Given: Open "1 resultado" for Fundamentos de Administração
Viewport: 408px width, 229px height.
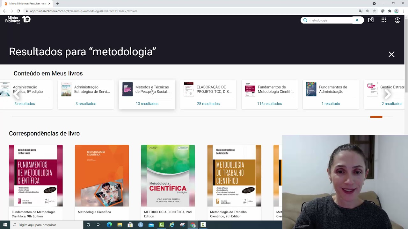Looking at the screenshot, I should [331, 104].
